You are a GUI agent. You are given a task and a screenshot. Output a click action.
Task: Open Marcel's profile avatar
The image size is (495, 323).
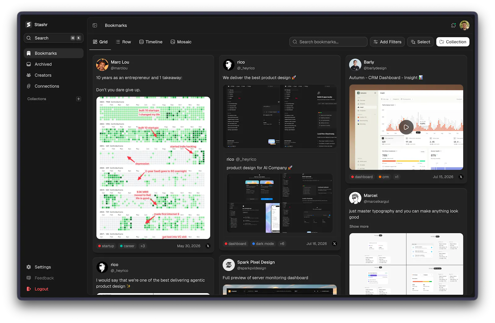point(355,198)
